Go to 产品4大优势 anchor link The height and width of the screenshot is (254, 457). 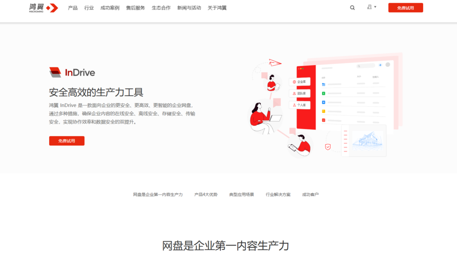coord(206,195)
